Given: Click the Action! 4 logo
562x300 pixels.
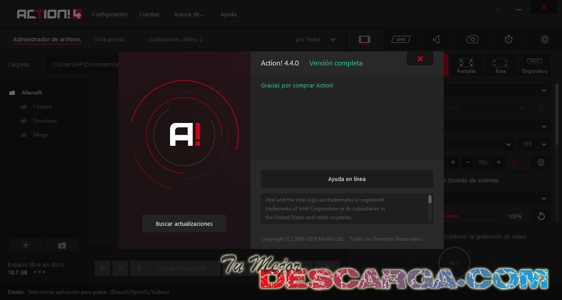Looking at the screenshot, I should click(49, 14).
